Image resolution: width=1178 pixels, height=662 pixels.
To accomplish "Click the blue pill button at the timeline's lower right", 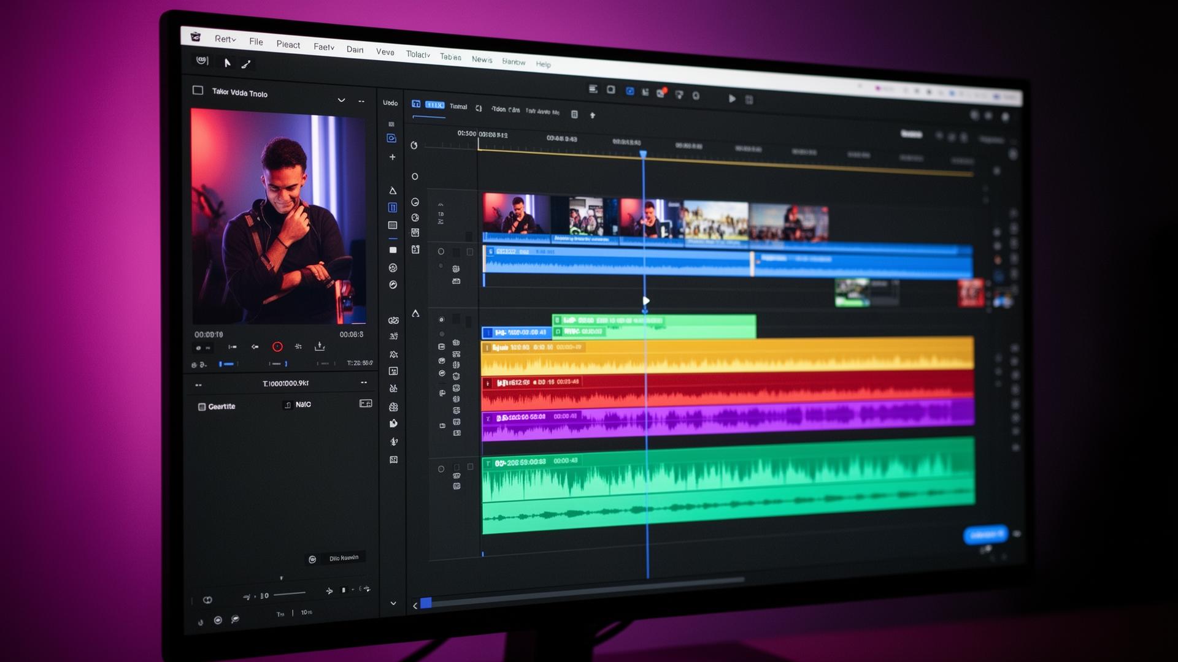I will 985,535.
